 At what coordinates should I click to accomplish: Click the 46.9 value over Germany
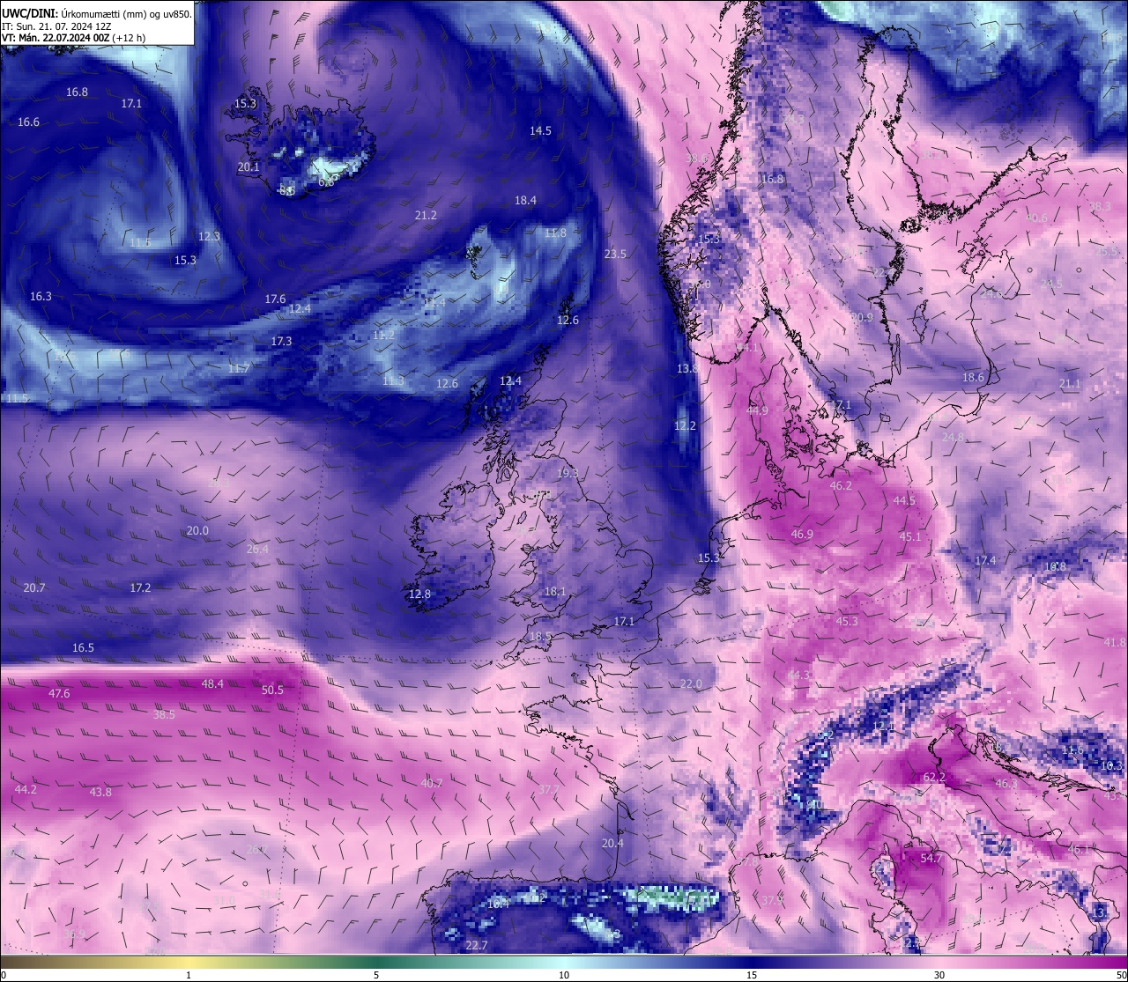coord(802,535)
